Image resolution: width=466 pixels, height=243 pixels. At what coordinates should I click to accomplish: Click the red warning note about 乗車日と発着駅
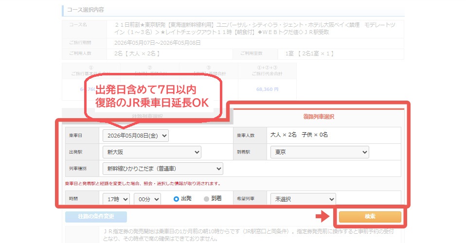(x=143, y=184)
